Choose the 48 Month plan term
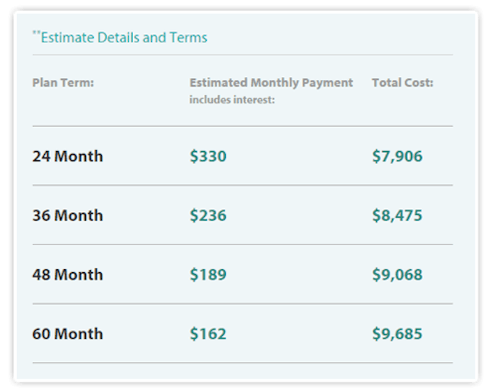Screen dimensions: 491x392 [68, 275]
